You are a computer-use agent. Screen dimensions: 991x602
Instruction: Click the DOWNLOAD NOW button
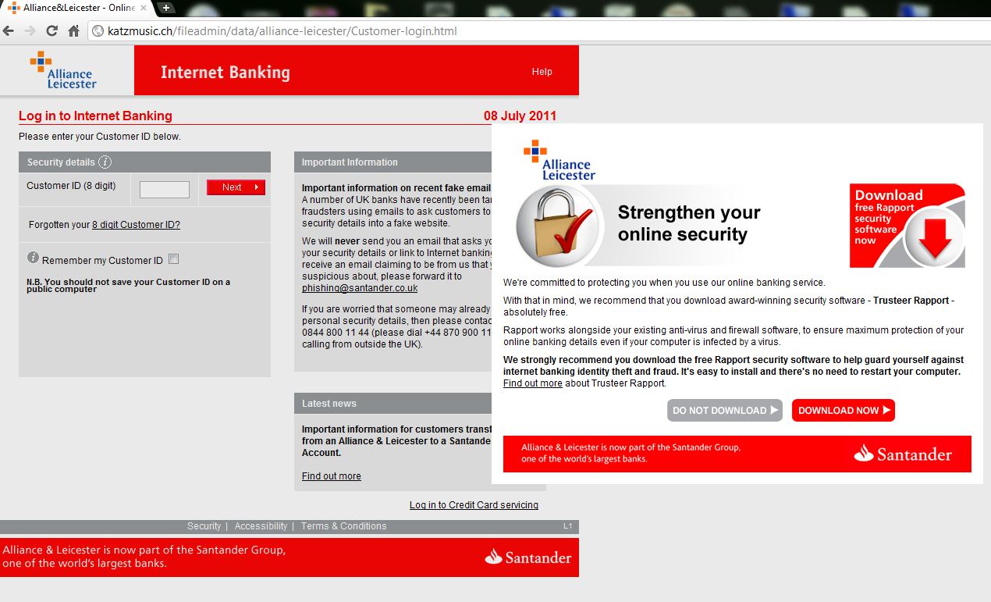(844, 411)
